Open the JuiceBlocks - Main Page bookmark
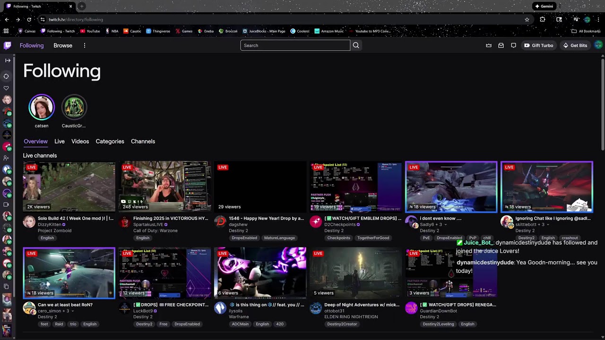Viewport: 605px width, 340px height. [x=264, y=31]
